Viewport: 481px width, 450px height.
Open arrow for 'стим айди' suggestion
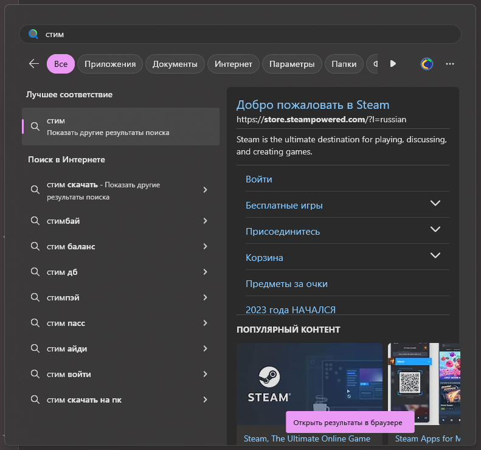click(x=205, y=348)
